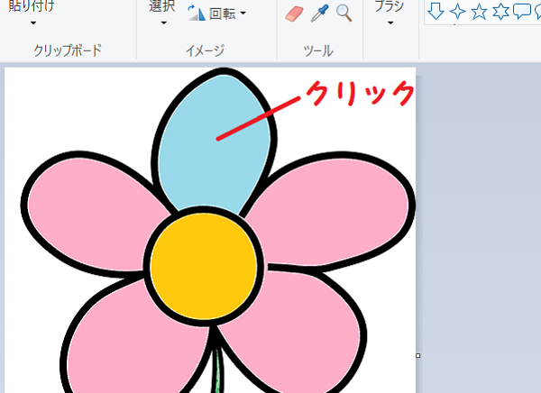
Task: Choose the six-point star shape
Action: click(500, 12)
